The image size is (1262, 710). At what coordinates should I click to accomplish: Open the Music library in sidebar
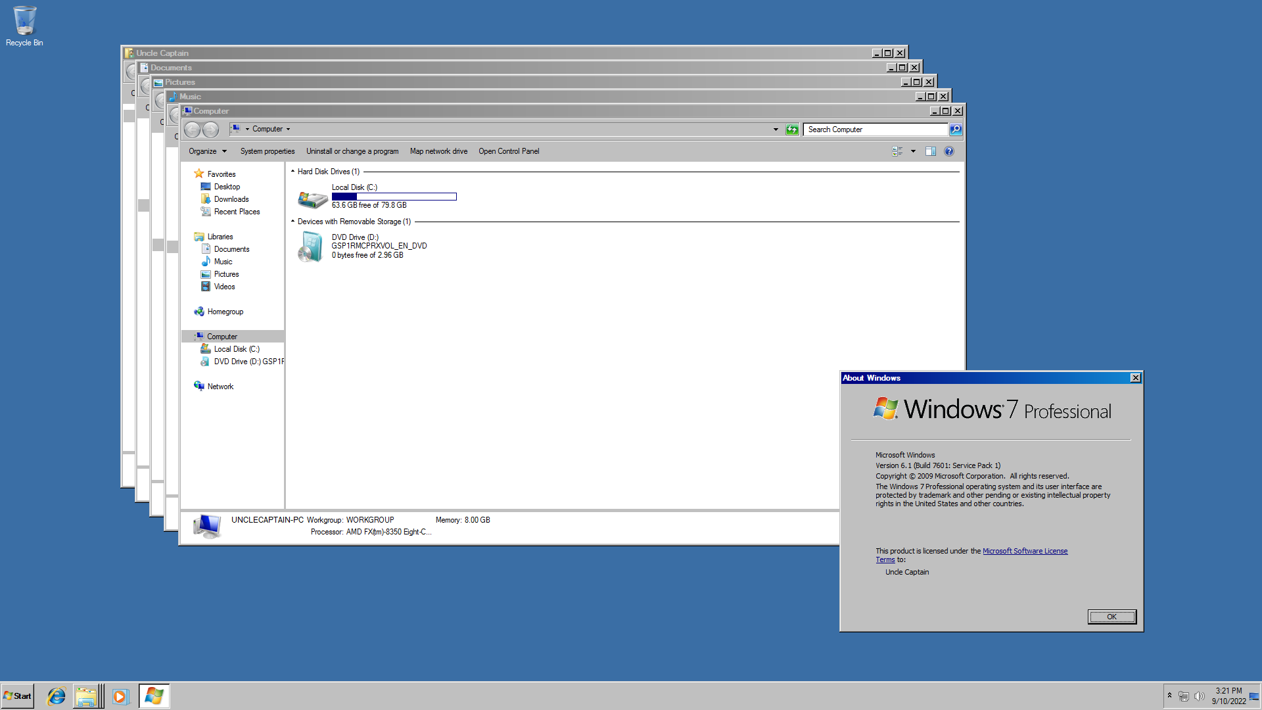[222, 261]
